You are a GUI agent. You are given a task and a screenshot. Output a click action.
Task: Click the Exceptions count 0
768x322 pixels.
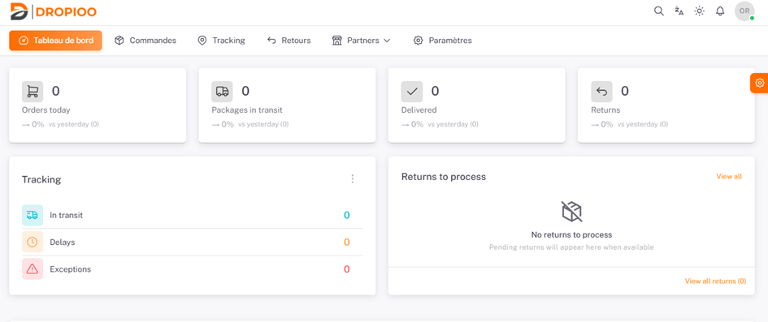click(x=347, y=269)
